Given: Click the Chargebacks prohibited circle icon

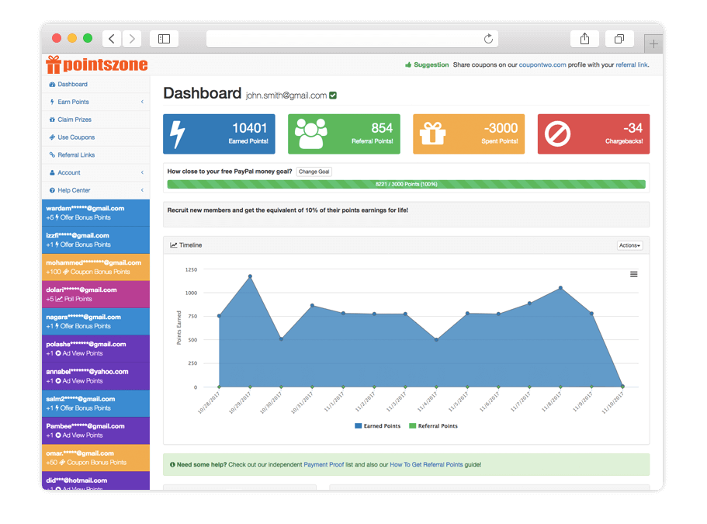Looking at the screenshot, I should (557, 134).
